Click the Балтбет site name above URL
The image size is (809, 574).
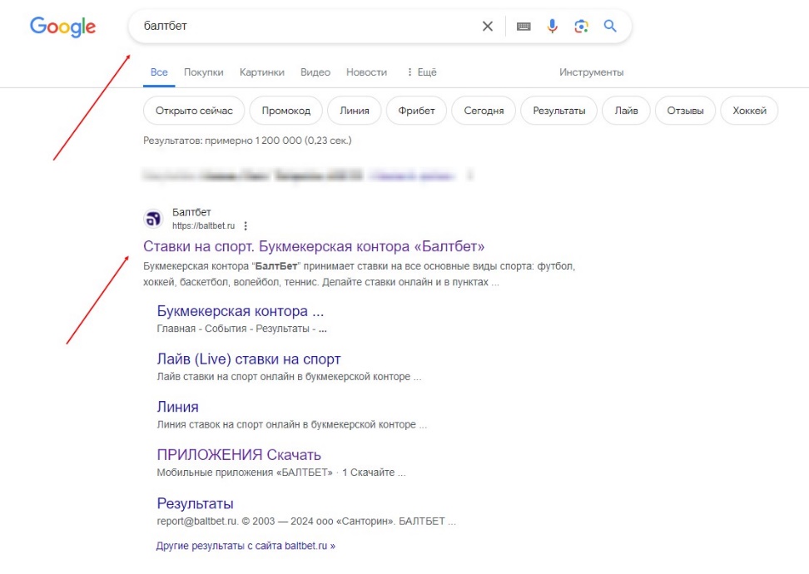point(191,212)
